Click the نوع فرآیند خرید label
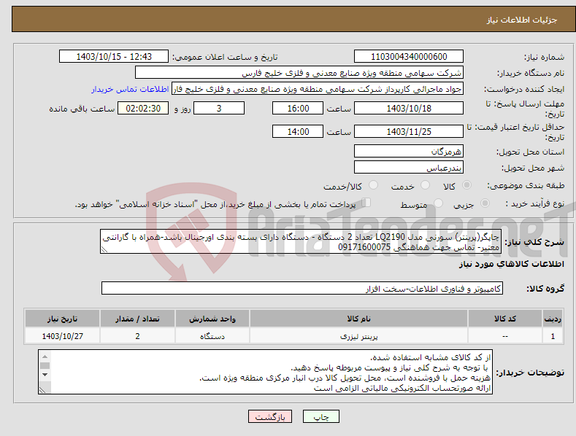The height and width of the screenshot is (436, 576). point(535,203)
